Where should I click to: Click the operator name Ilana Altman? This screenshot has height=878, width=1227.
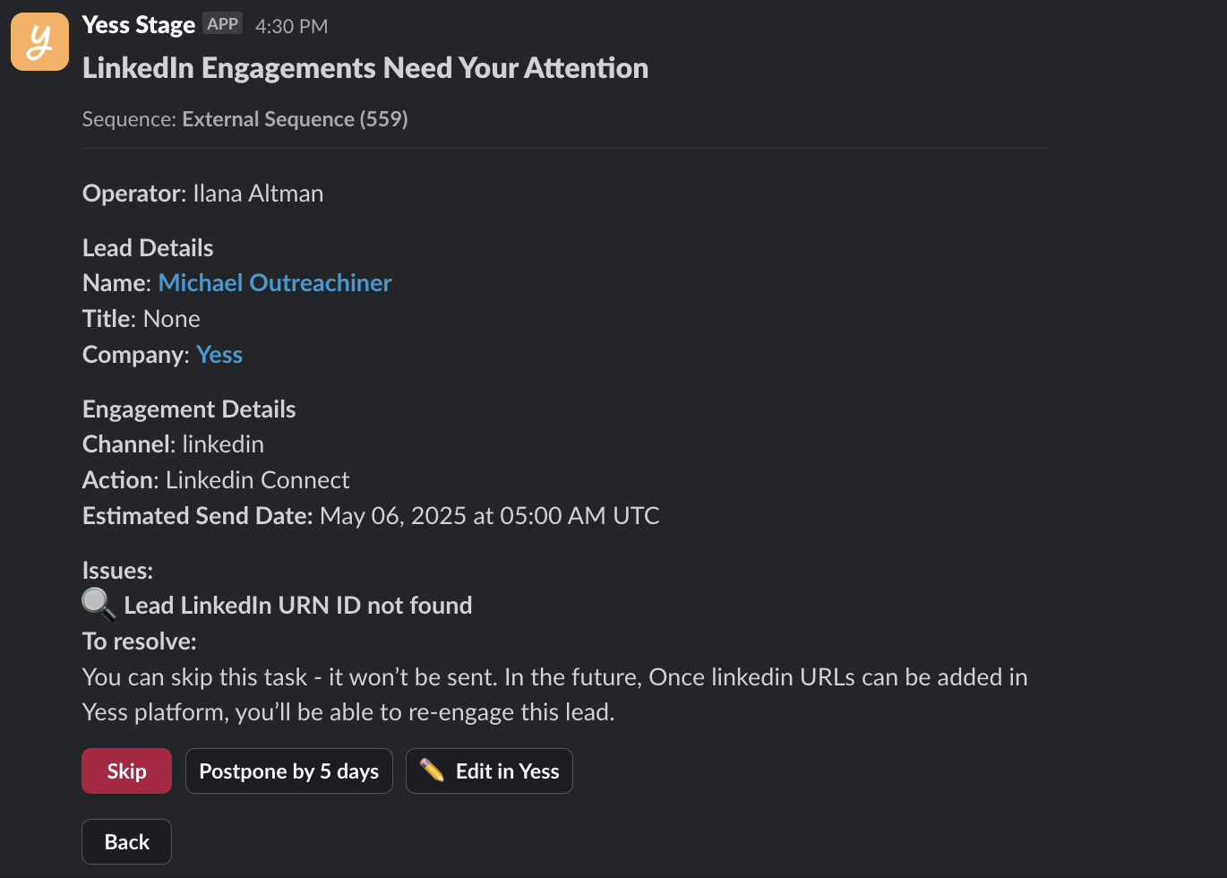[x=258, y=194]
